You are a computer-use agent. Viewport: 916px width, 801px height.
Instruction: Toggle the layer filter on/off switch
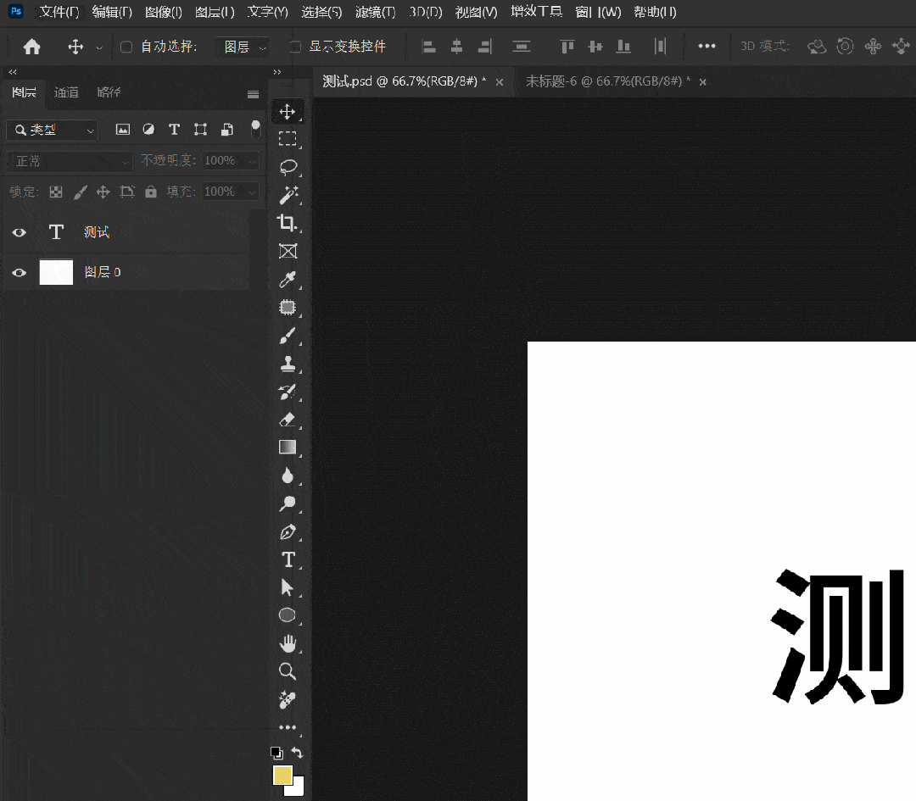255,129
